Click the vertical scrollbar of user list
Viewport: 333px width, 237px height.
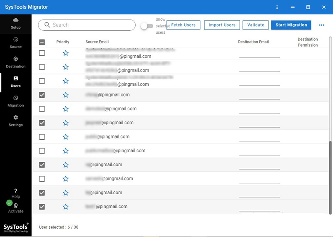(x=330, y=178)
